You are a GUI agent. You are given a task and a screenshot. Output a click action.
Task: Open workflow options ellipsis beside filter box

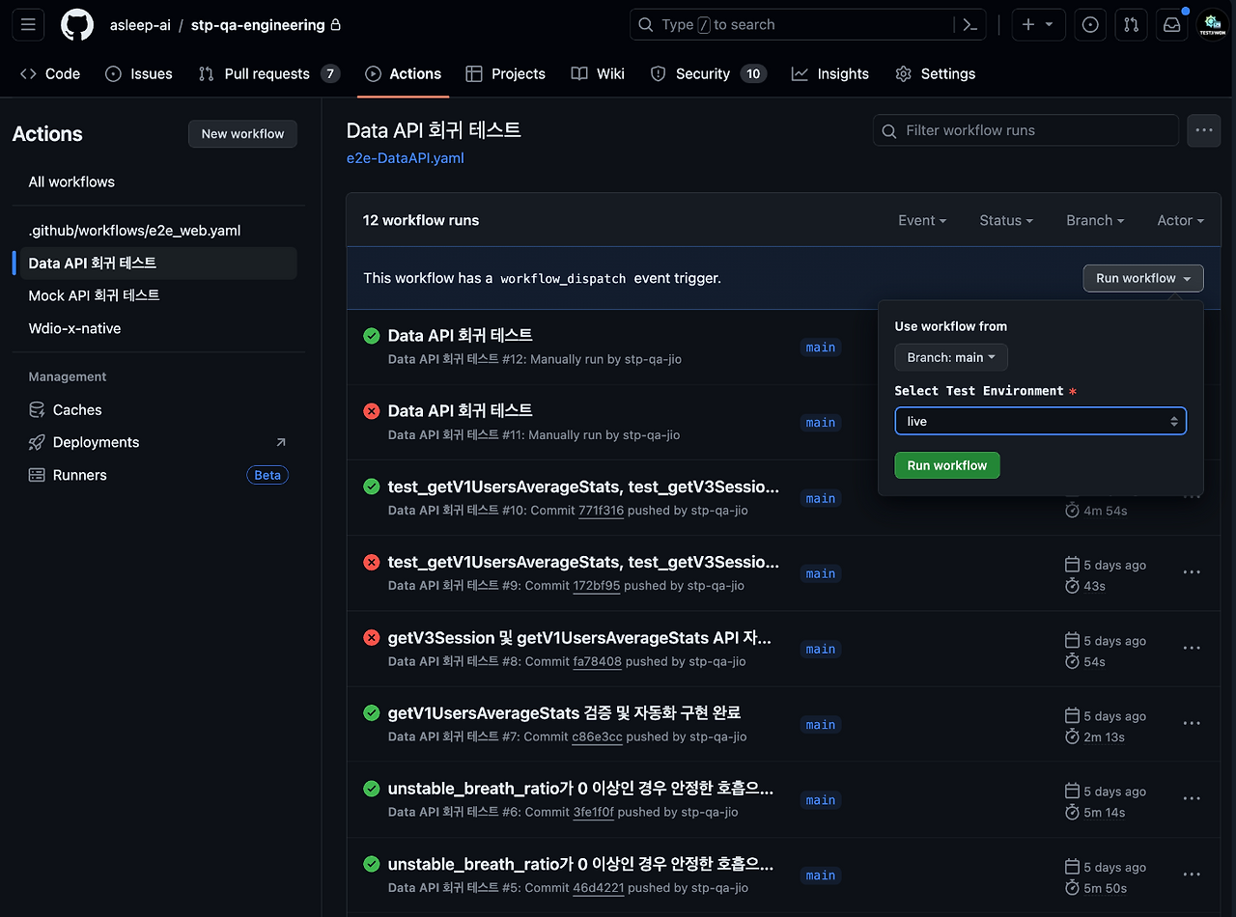(1203, 130)
